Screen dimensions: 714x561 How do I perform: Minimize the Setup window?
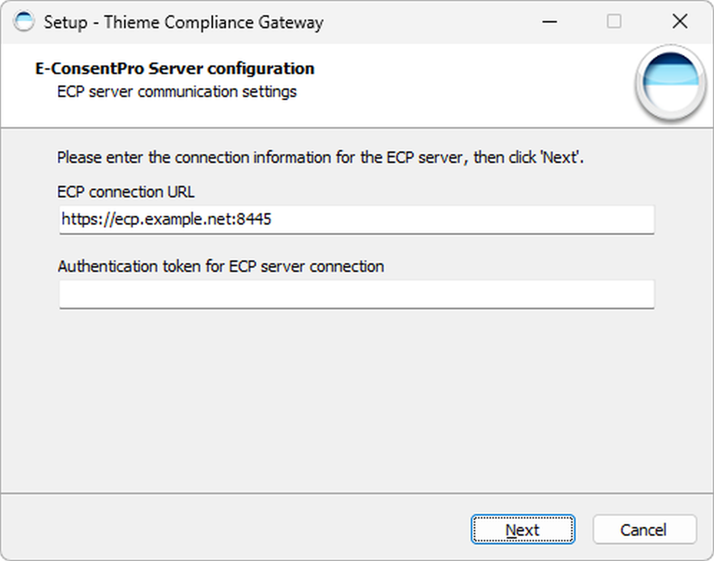pyautogui.click(x=549, y=22)
